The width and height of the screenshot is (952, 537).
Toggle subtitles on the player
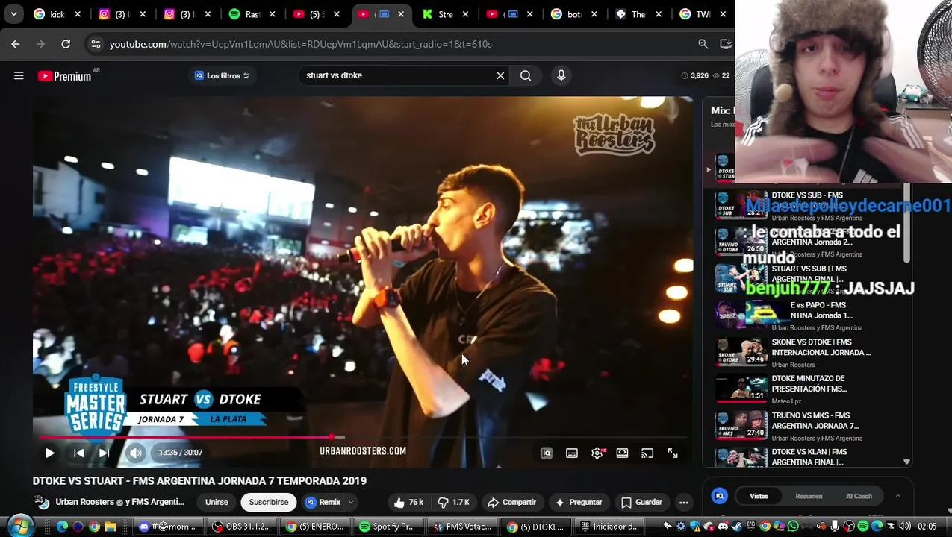(x=572, y=453)
